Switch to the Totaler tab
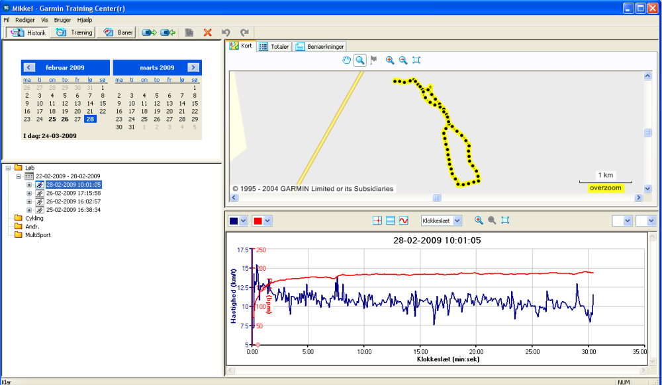Image resolution: width=662 pixels, height=385 pixels. (x=274, y=46)
